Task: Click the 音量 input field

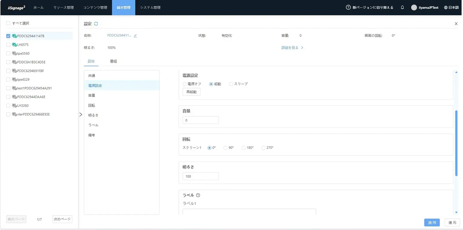Action: click(x=201, y=120)
